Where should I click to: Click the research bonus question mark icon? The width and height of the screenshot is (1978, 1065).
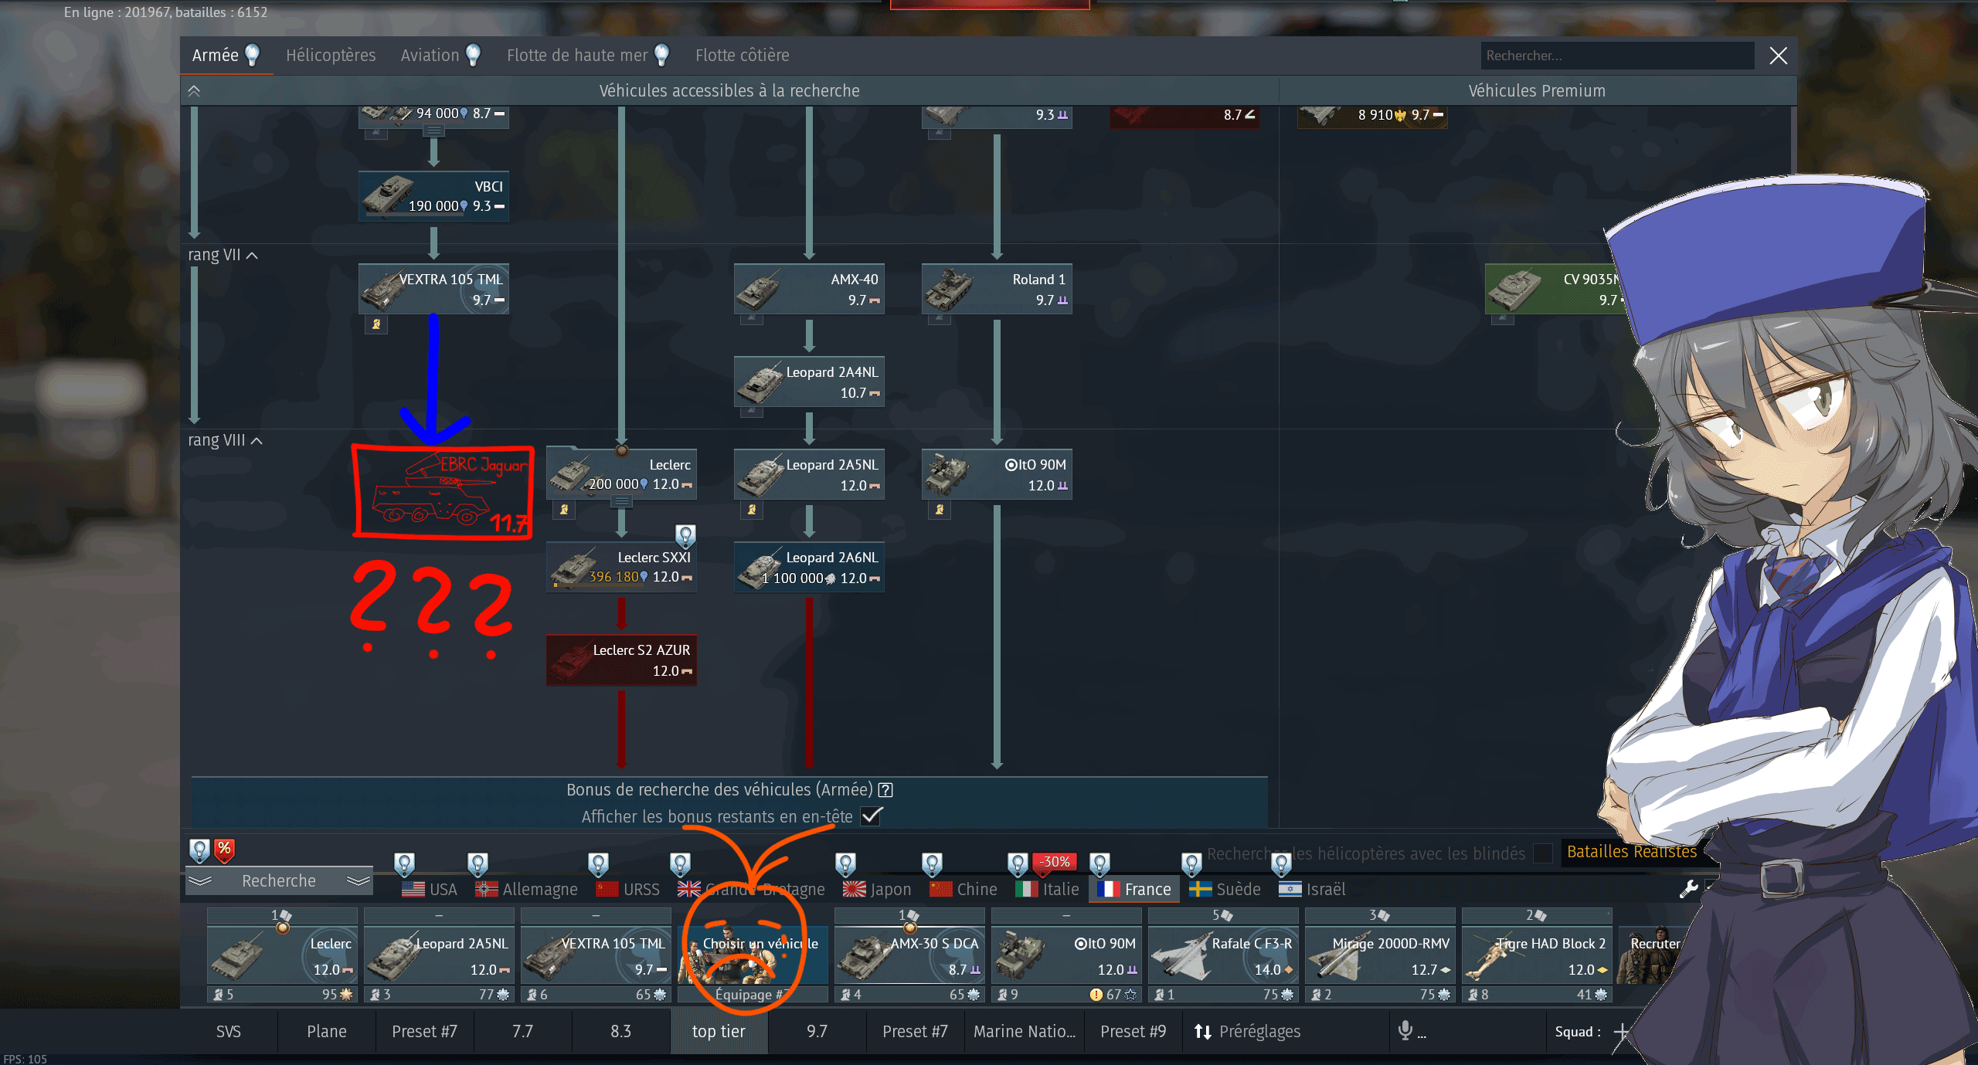886,790
